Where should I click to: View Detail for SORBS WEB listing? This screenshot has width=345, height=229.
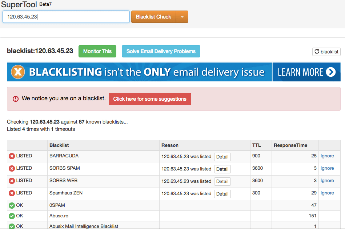pyautogui.click(x=222, y=181)
